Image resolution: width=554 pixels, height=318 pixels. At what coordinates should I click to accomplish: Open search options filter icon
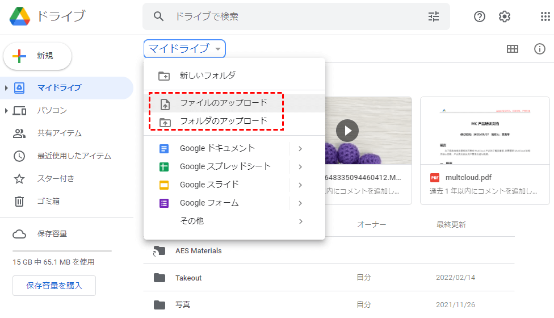(434, 16)
